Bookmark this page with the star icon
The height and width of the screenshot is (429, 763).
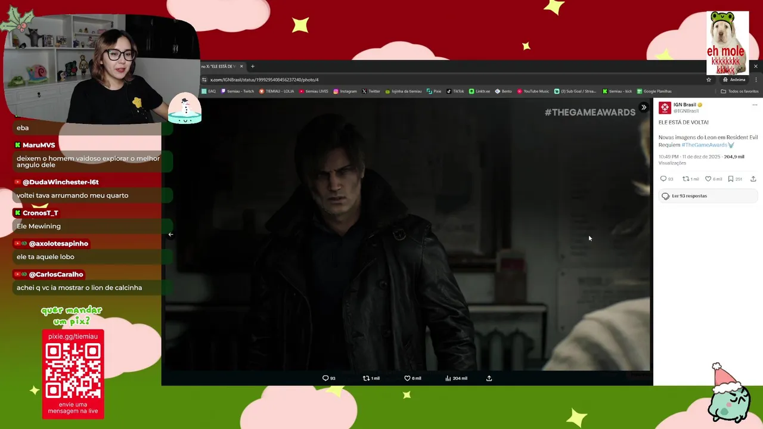709,79
